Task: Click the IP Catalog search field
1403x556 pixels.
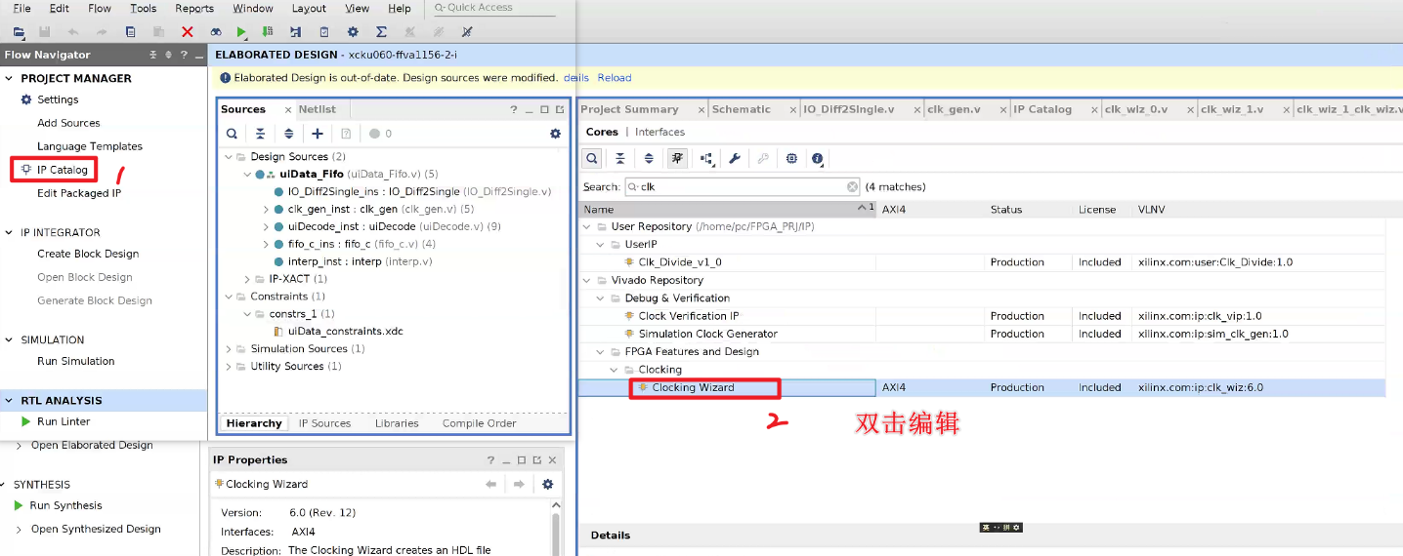Action: click(x=741, y=186)
